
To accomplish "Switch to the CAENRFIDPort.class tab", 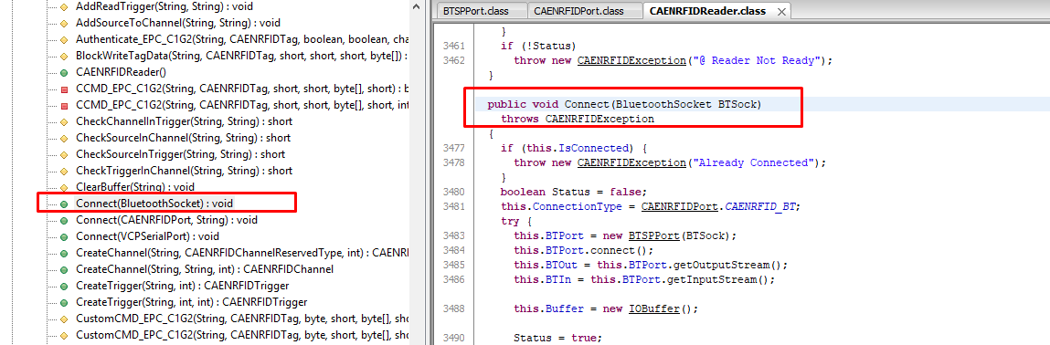I will [583, 11].
